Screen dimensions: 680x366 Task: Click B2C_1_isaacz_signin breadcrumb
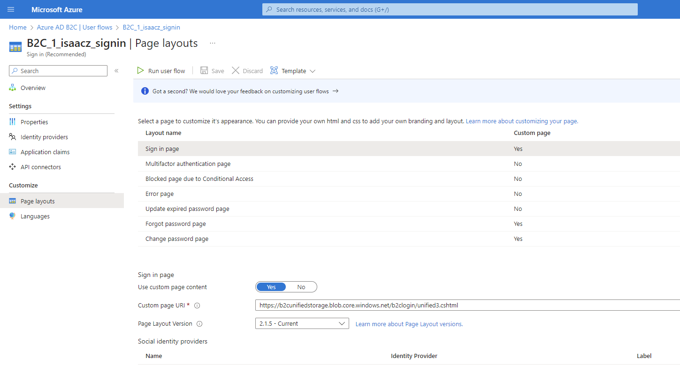[x=152, y=27]
